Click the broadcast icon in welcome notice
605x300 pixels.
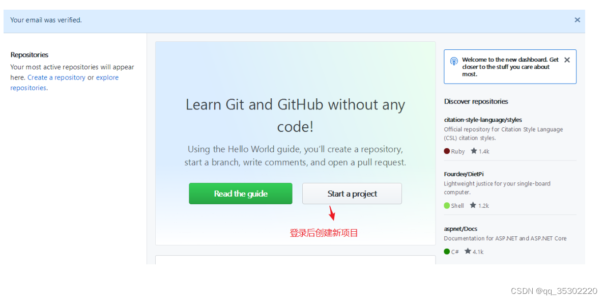click(x=454, y=61)
